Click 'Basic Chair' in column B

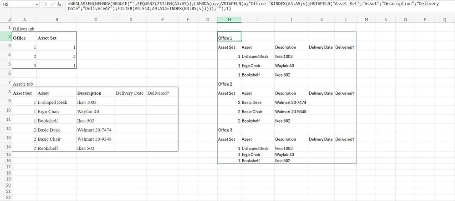point(56,138)
